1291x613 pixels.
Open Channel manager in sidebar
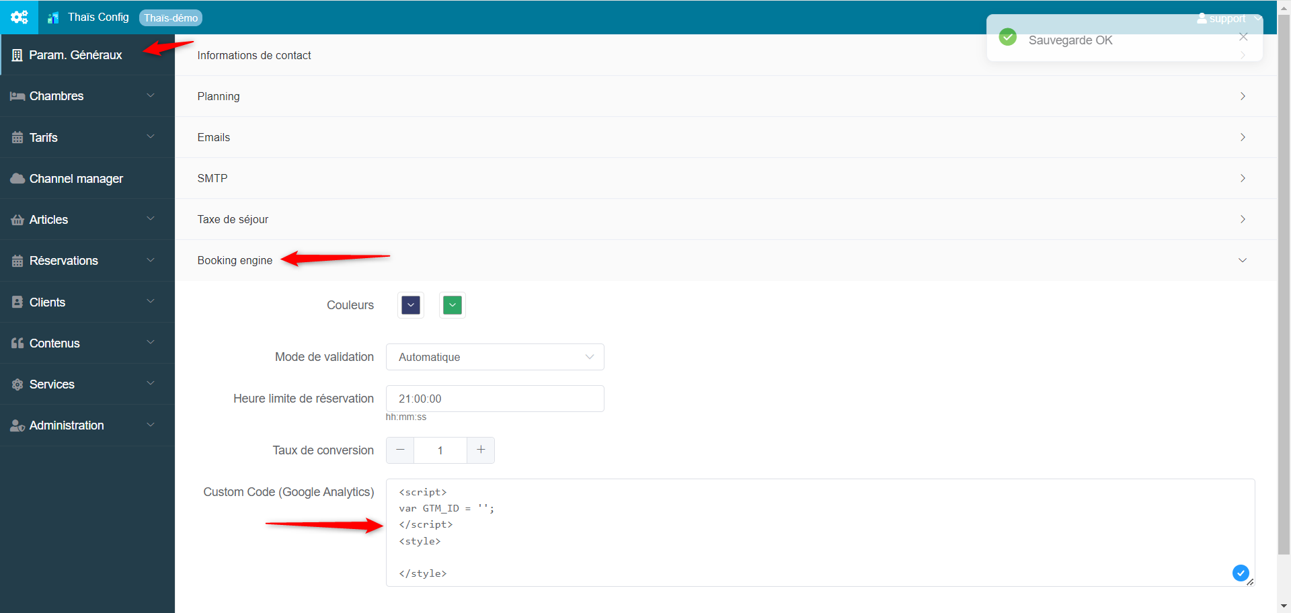click(x=87, y=178)
